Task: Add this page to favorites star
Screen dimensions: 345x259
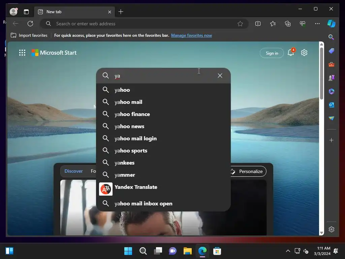Action: click(x=240, y=24)
